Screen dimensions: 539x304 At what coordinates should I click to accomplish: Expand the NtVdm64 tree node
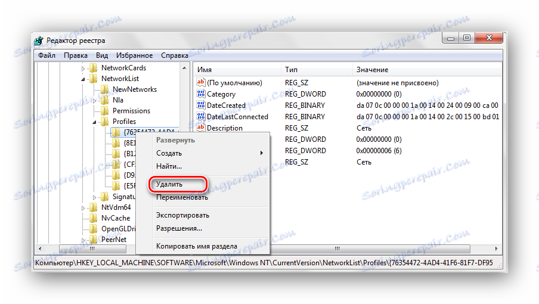coord(83,208)
